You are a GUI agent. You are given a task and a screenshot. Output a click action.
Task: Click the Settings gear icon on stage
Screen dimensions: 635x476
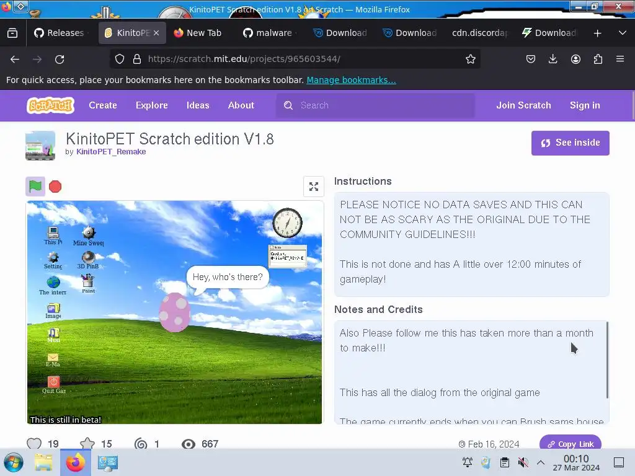pos(53,260)
